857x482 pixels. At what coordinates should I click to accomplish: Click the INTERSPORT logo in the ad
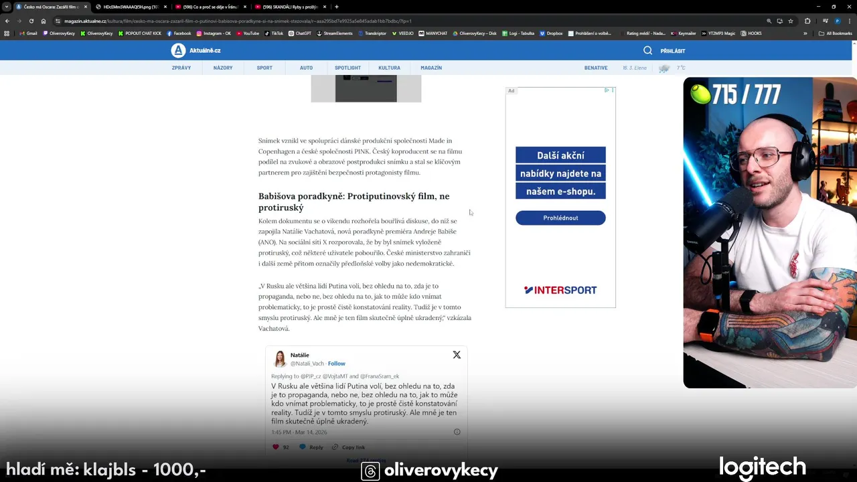pos(560,290)
